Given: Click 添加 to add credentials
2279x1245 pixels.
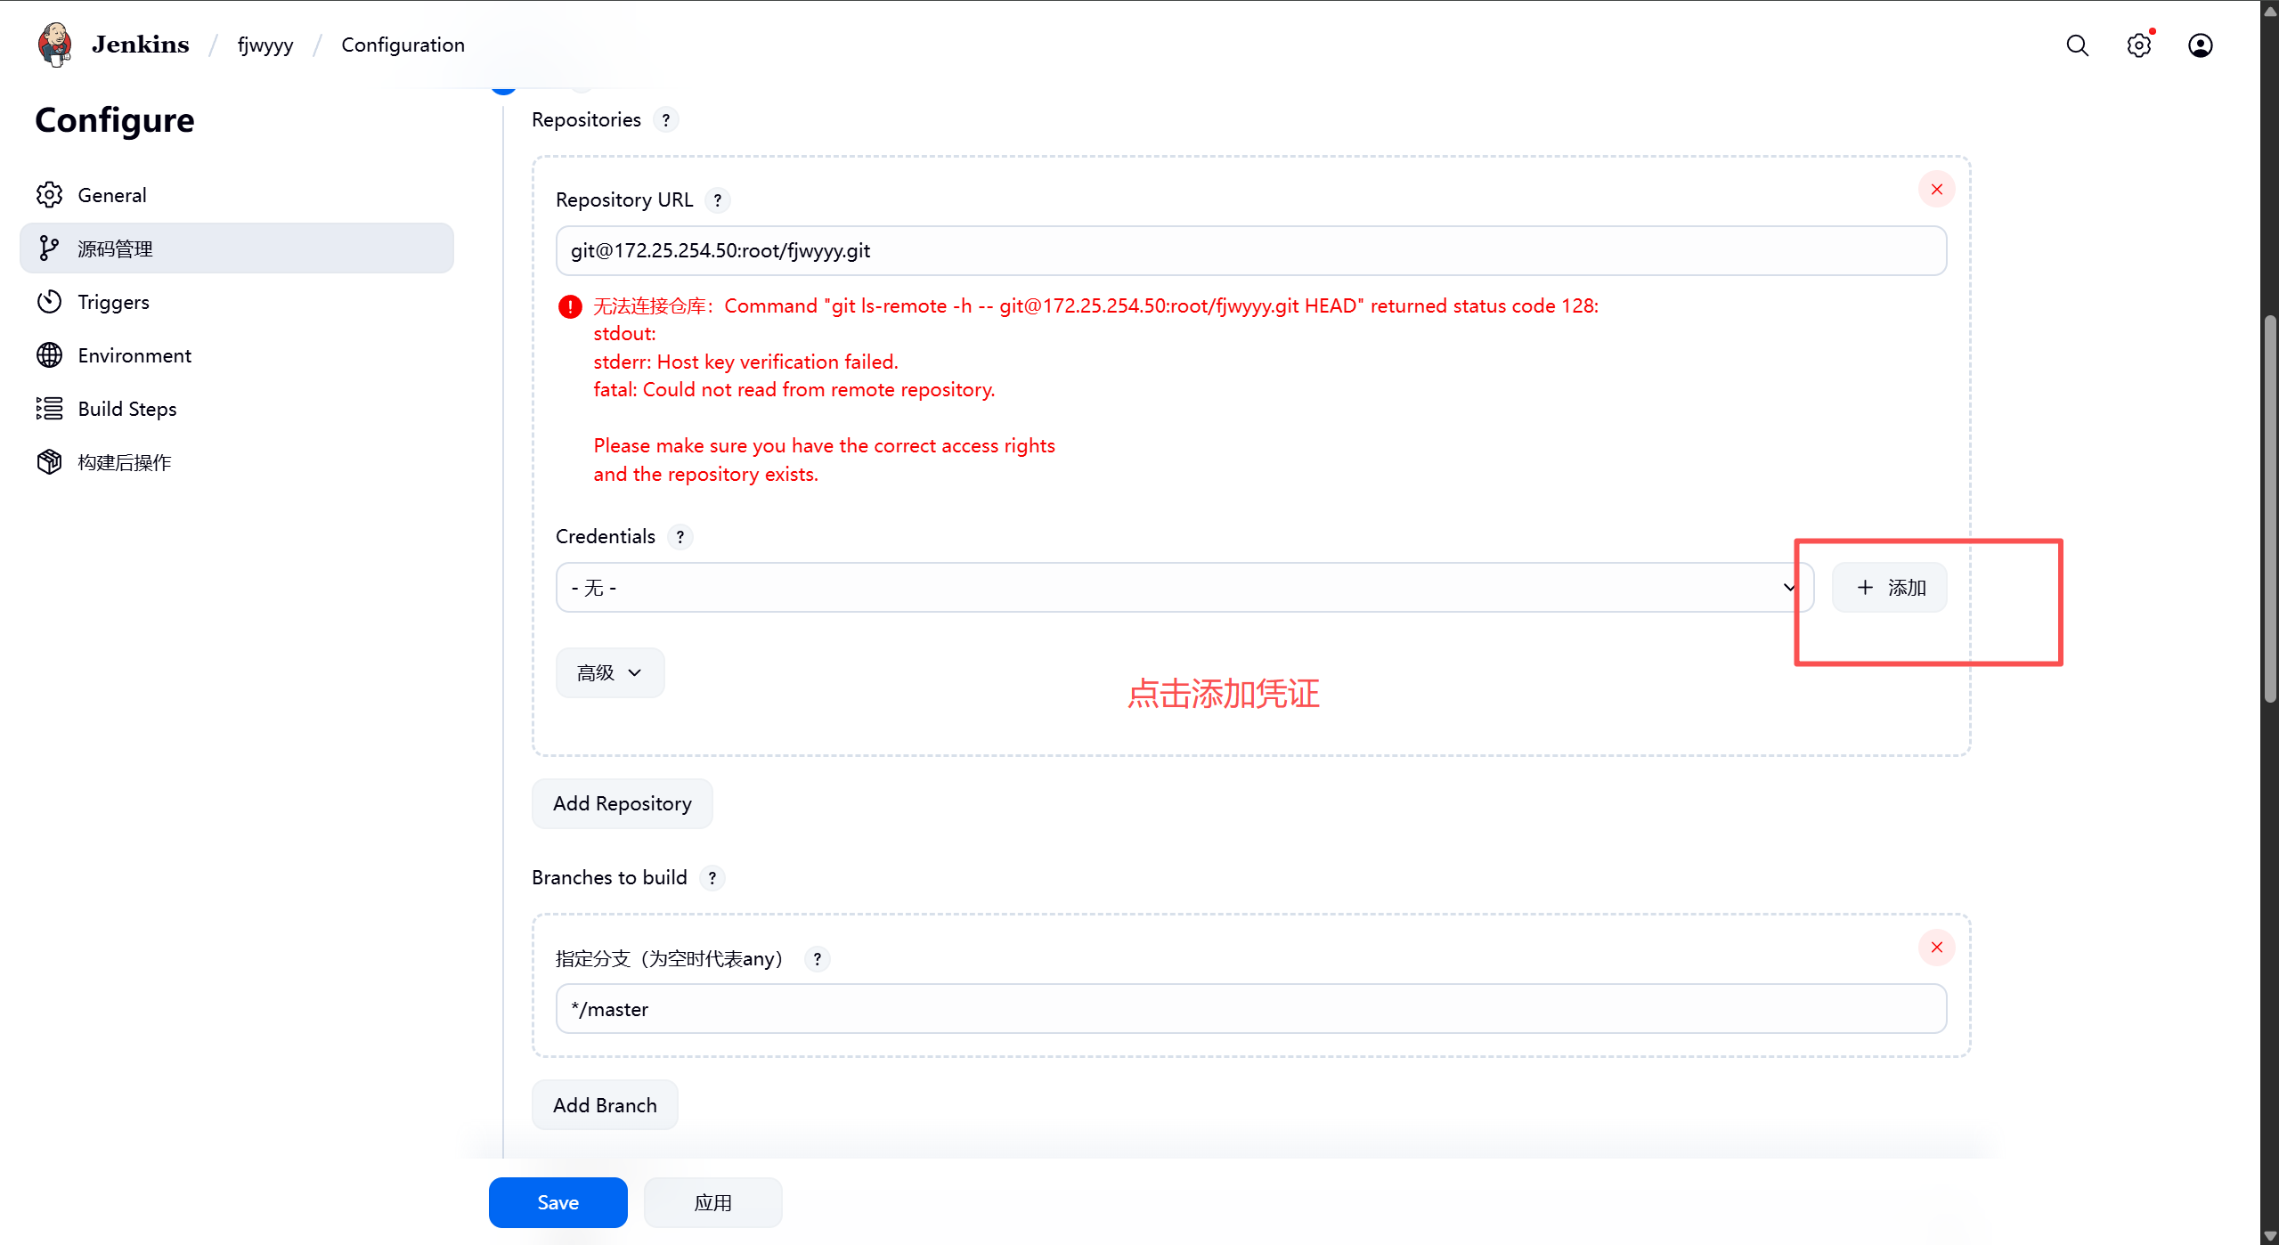Looking at the screenshot, I should coord(1889,588).
